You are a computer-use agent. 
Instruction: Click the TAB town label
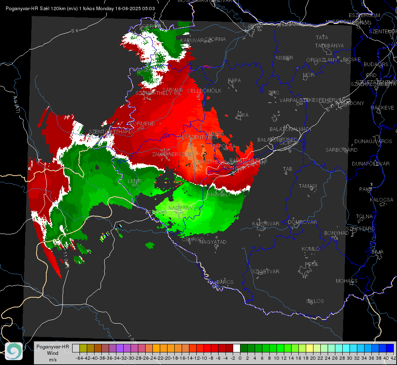(288, 169)
